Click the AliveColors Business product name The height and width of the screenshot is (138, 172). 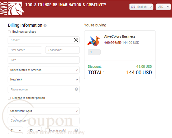tap(120, 36)
